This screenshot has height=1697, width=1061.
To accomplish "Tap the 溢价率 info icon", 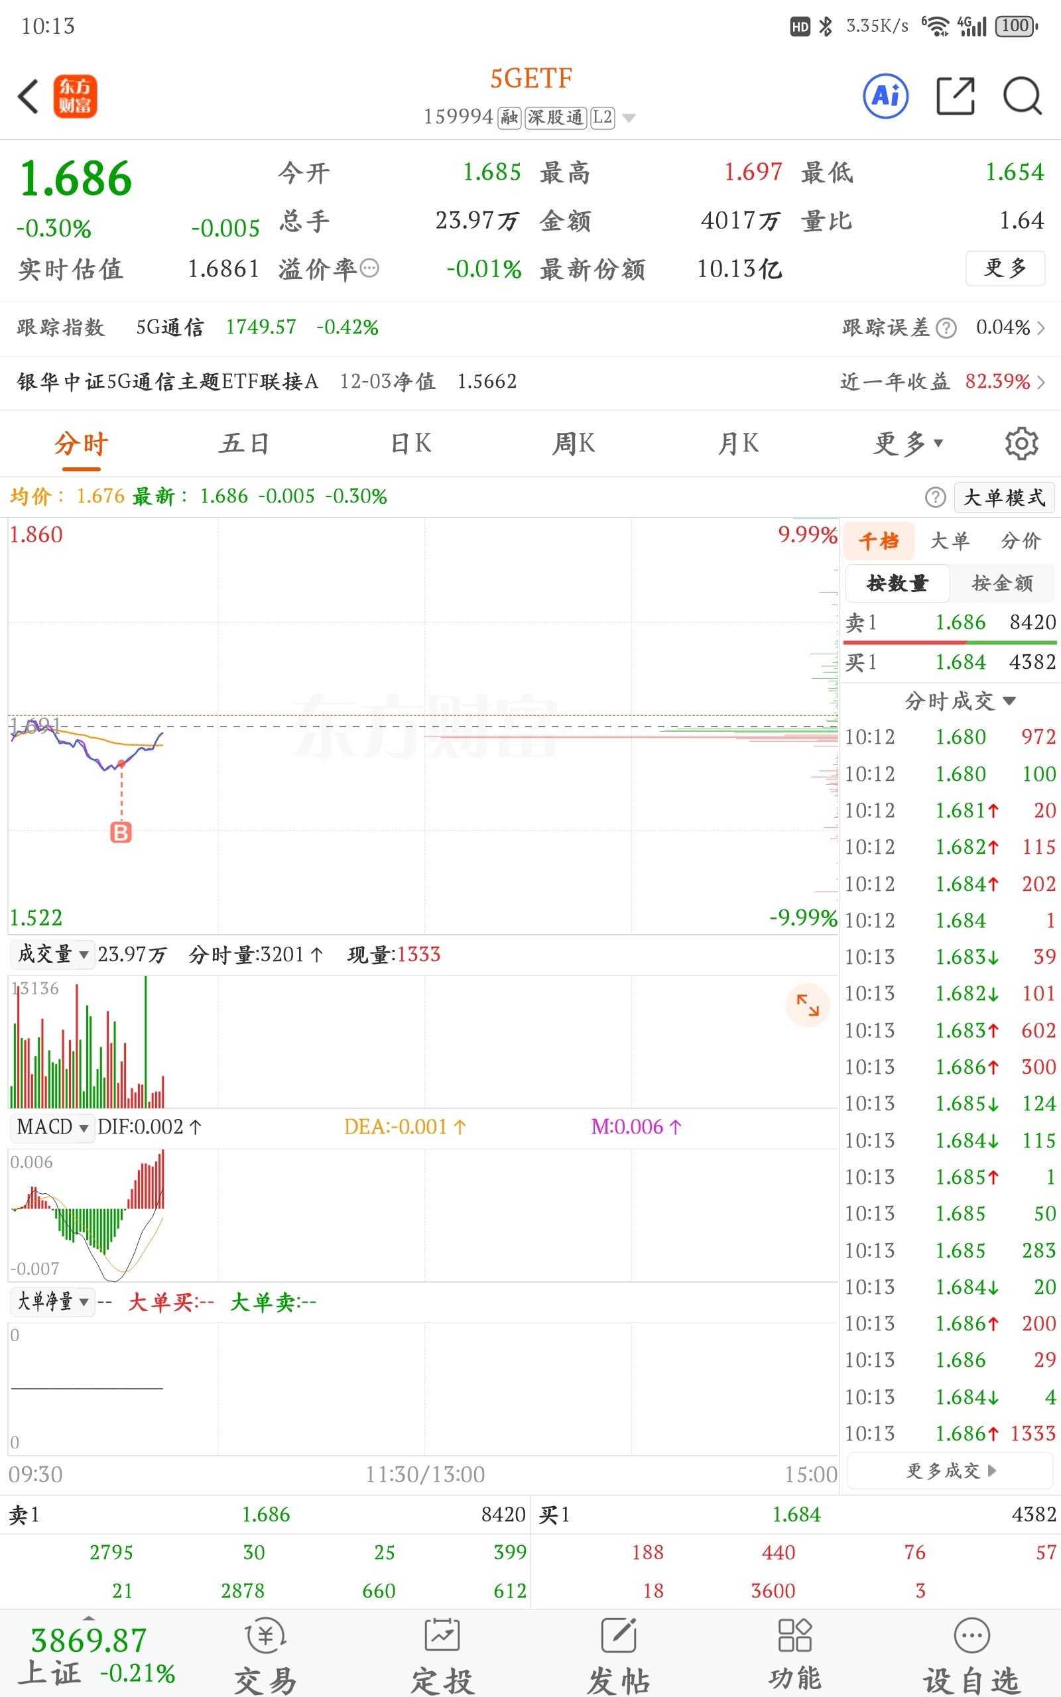I will point(369,268).
